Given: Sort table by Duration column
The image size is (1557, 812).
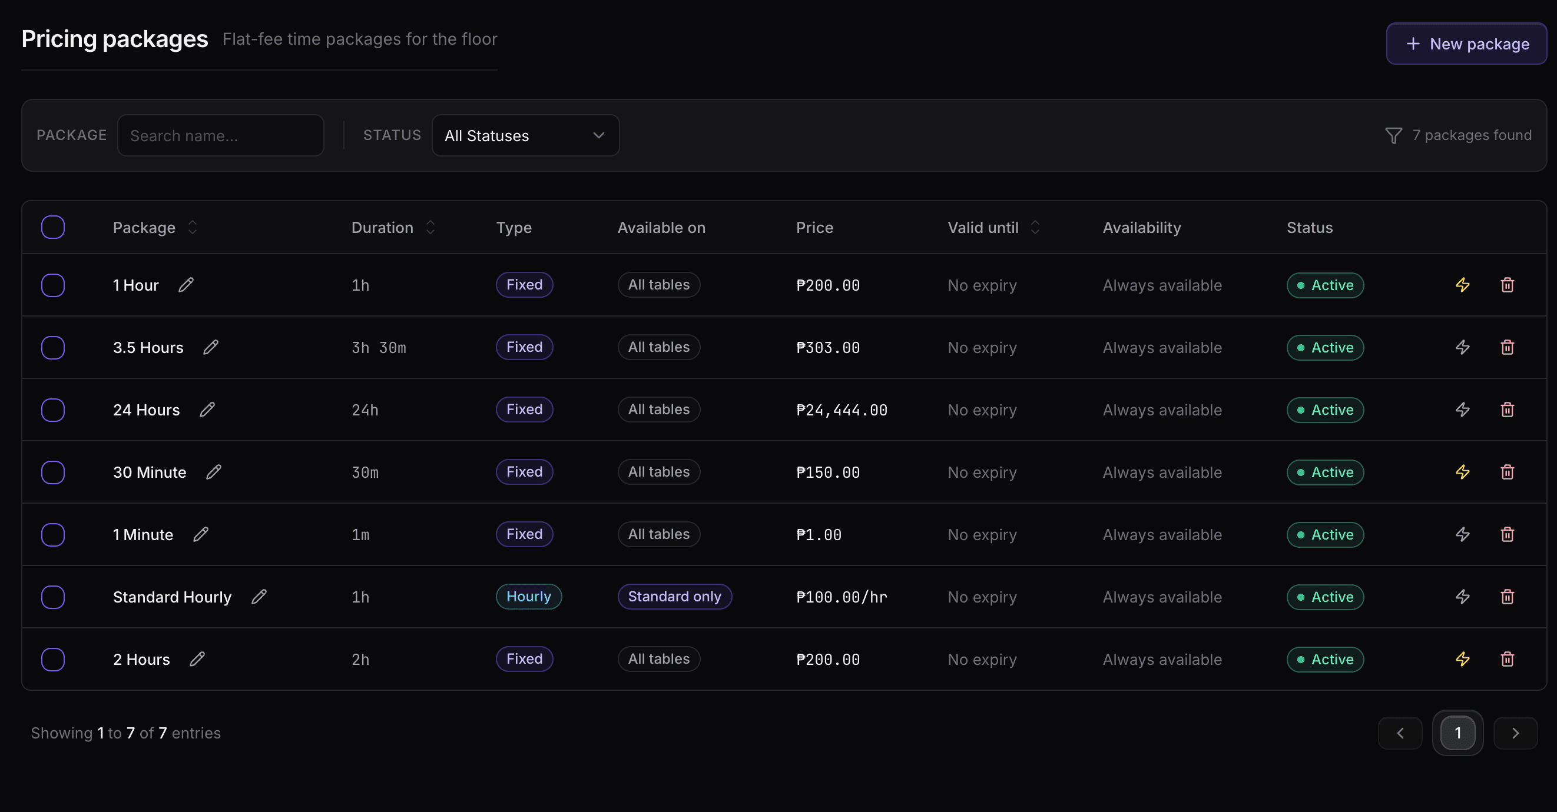Looking at the screenshot, I should click(393, 228).
